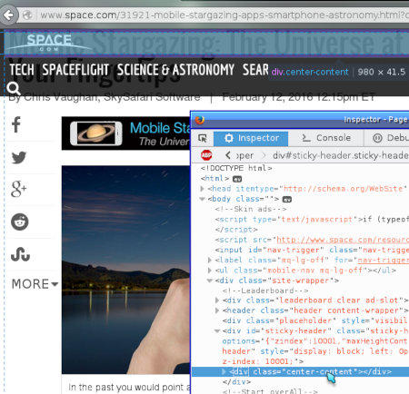Share article via StumbleUpon icon
Image resolution: width=409 pixels, height=394 pixels.
point(20,254)
